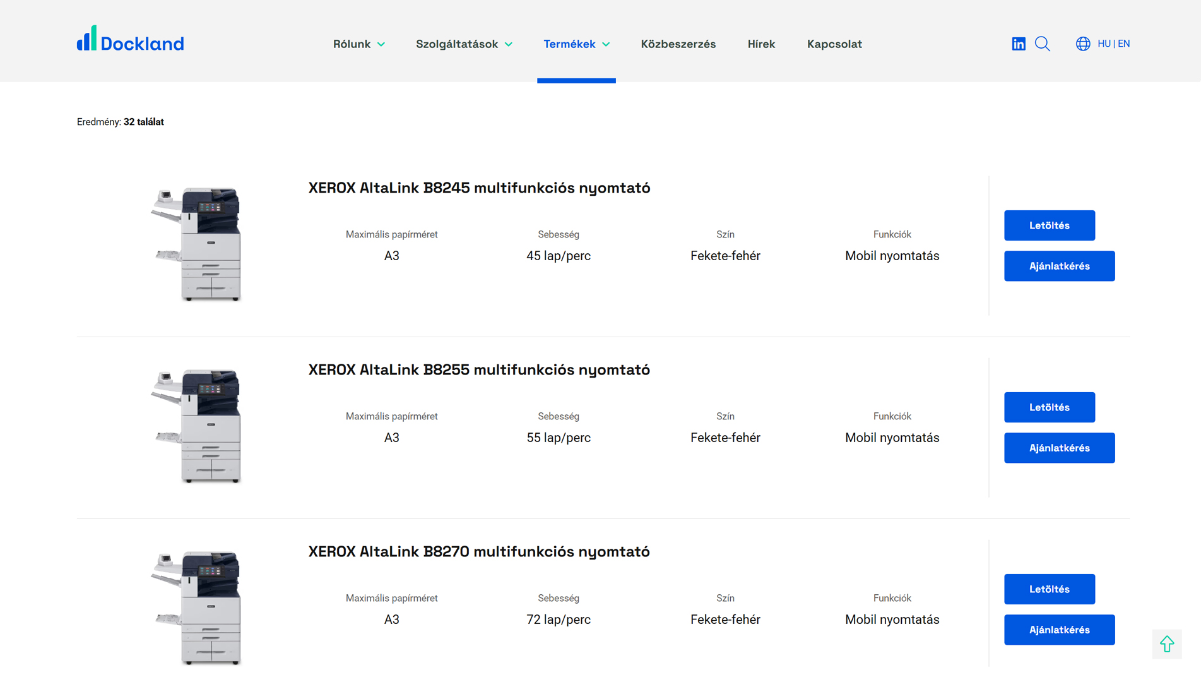Go to Hírek page
1201x682 pixels.
pyautogui.click(x=761, y=44)
